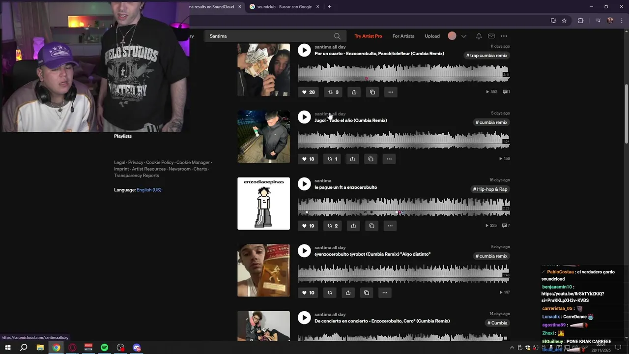
Task: Open Cookie Policy footer link
Action: coord(160,162)
